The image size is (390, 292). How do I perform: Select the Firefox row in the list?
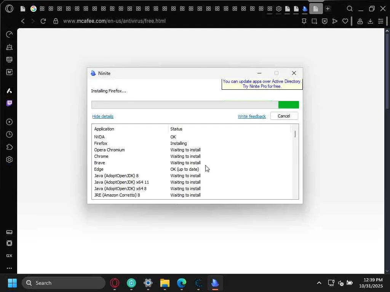tap(192, 143)
